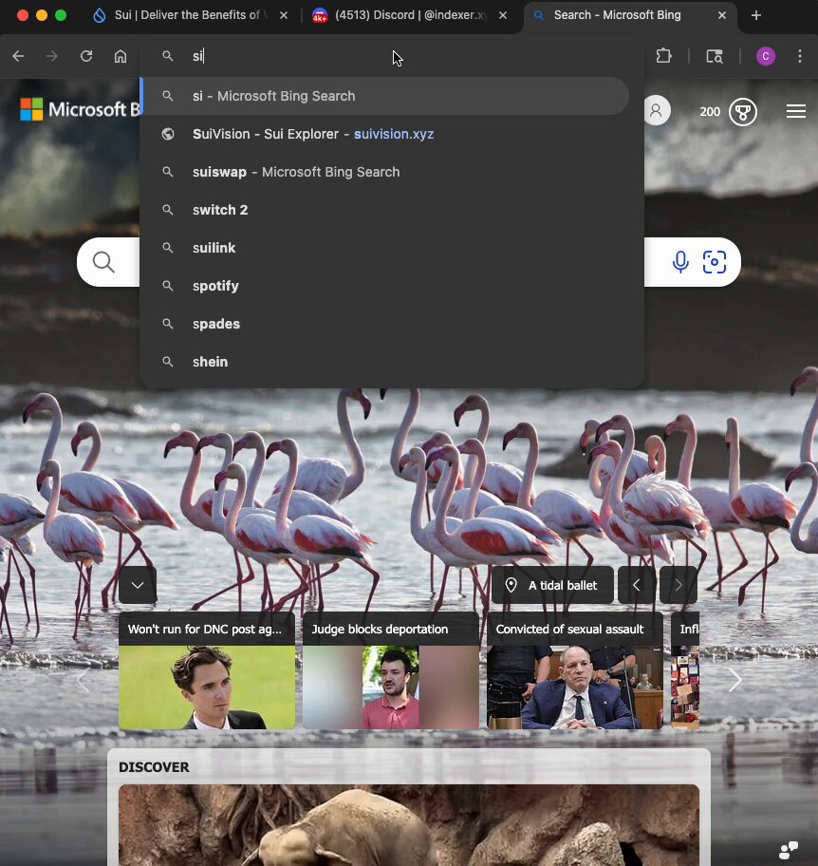Image resolution: width=818 pixels, height=866 pixels.
Task: Close the Microsoft Bing tab
Action: [722, 15]
